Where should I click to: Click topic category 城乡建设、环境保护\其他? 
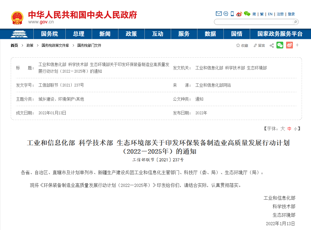(x=61, y=99)
